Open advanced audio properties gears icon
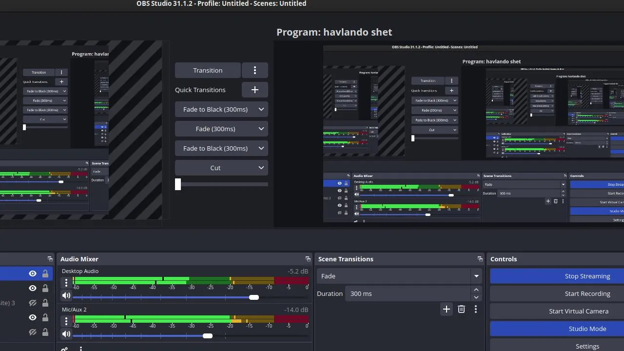The height and width of the screenshot is (351, 624). [64, 349]
